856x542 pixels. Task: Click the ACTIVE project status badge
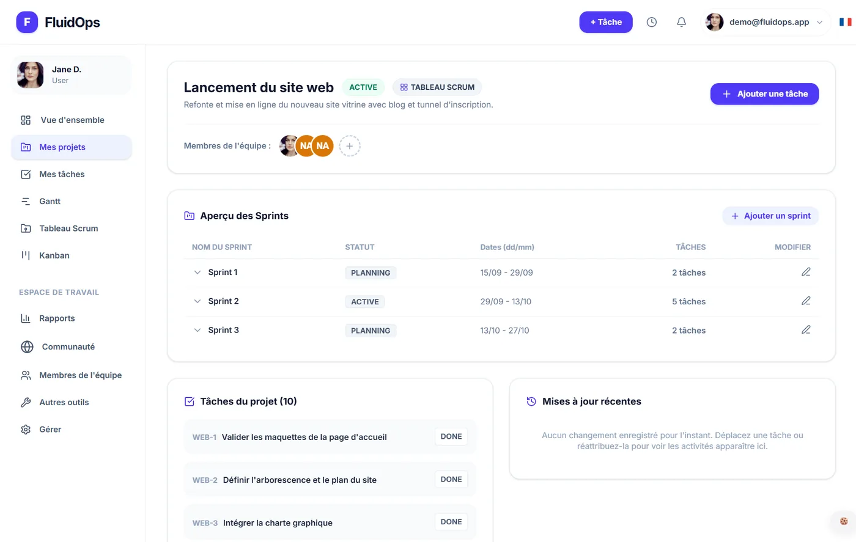pyautogui.click(x=363, y=87)
